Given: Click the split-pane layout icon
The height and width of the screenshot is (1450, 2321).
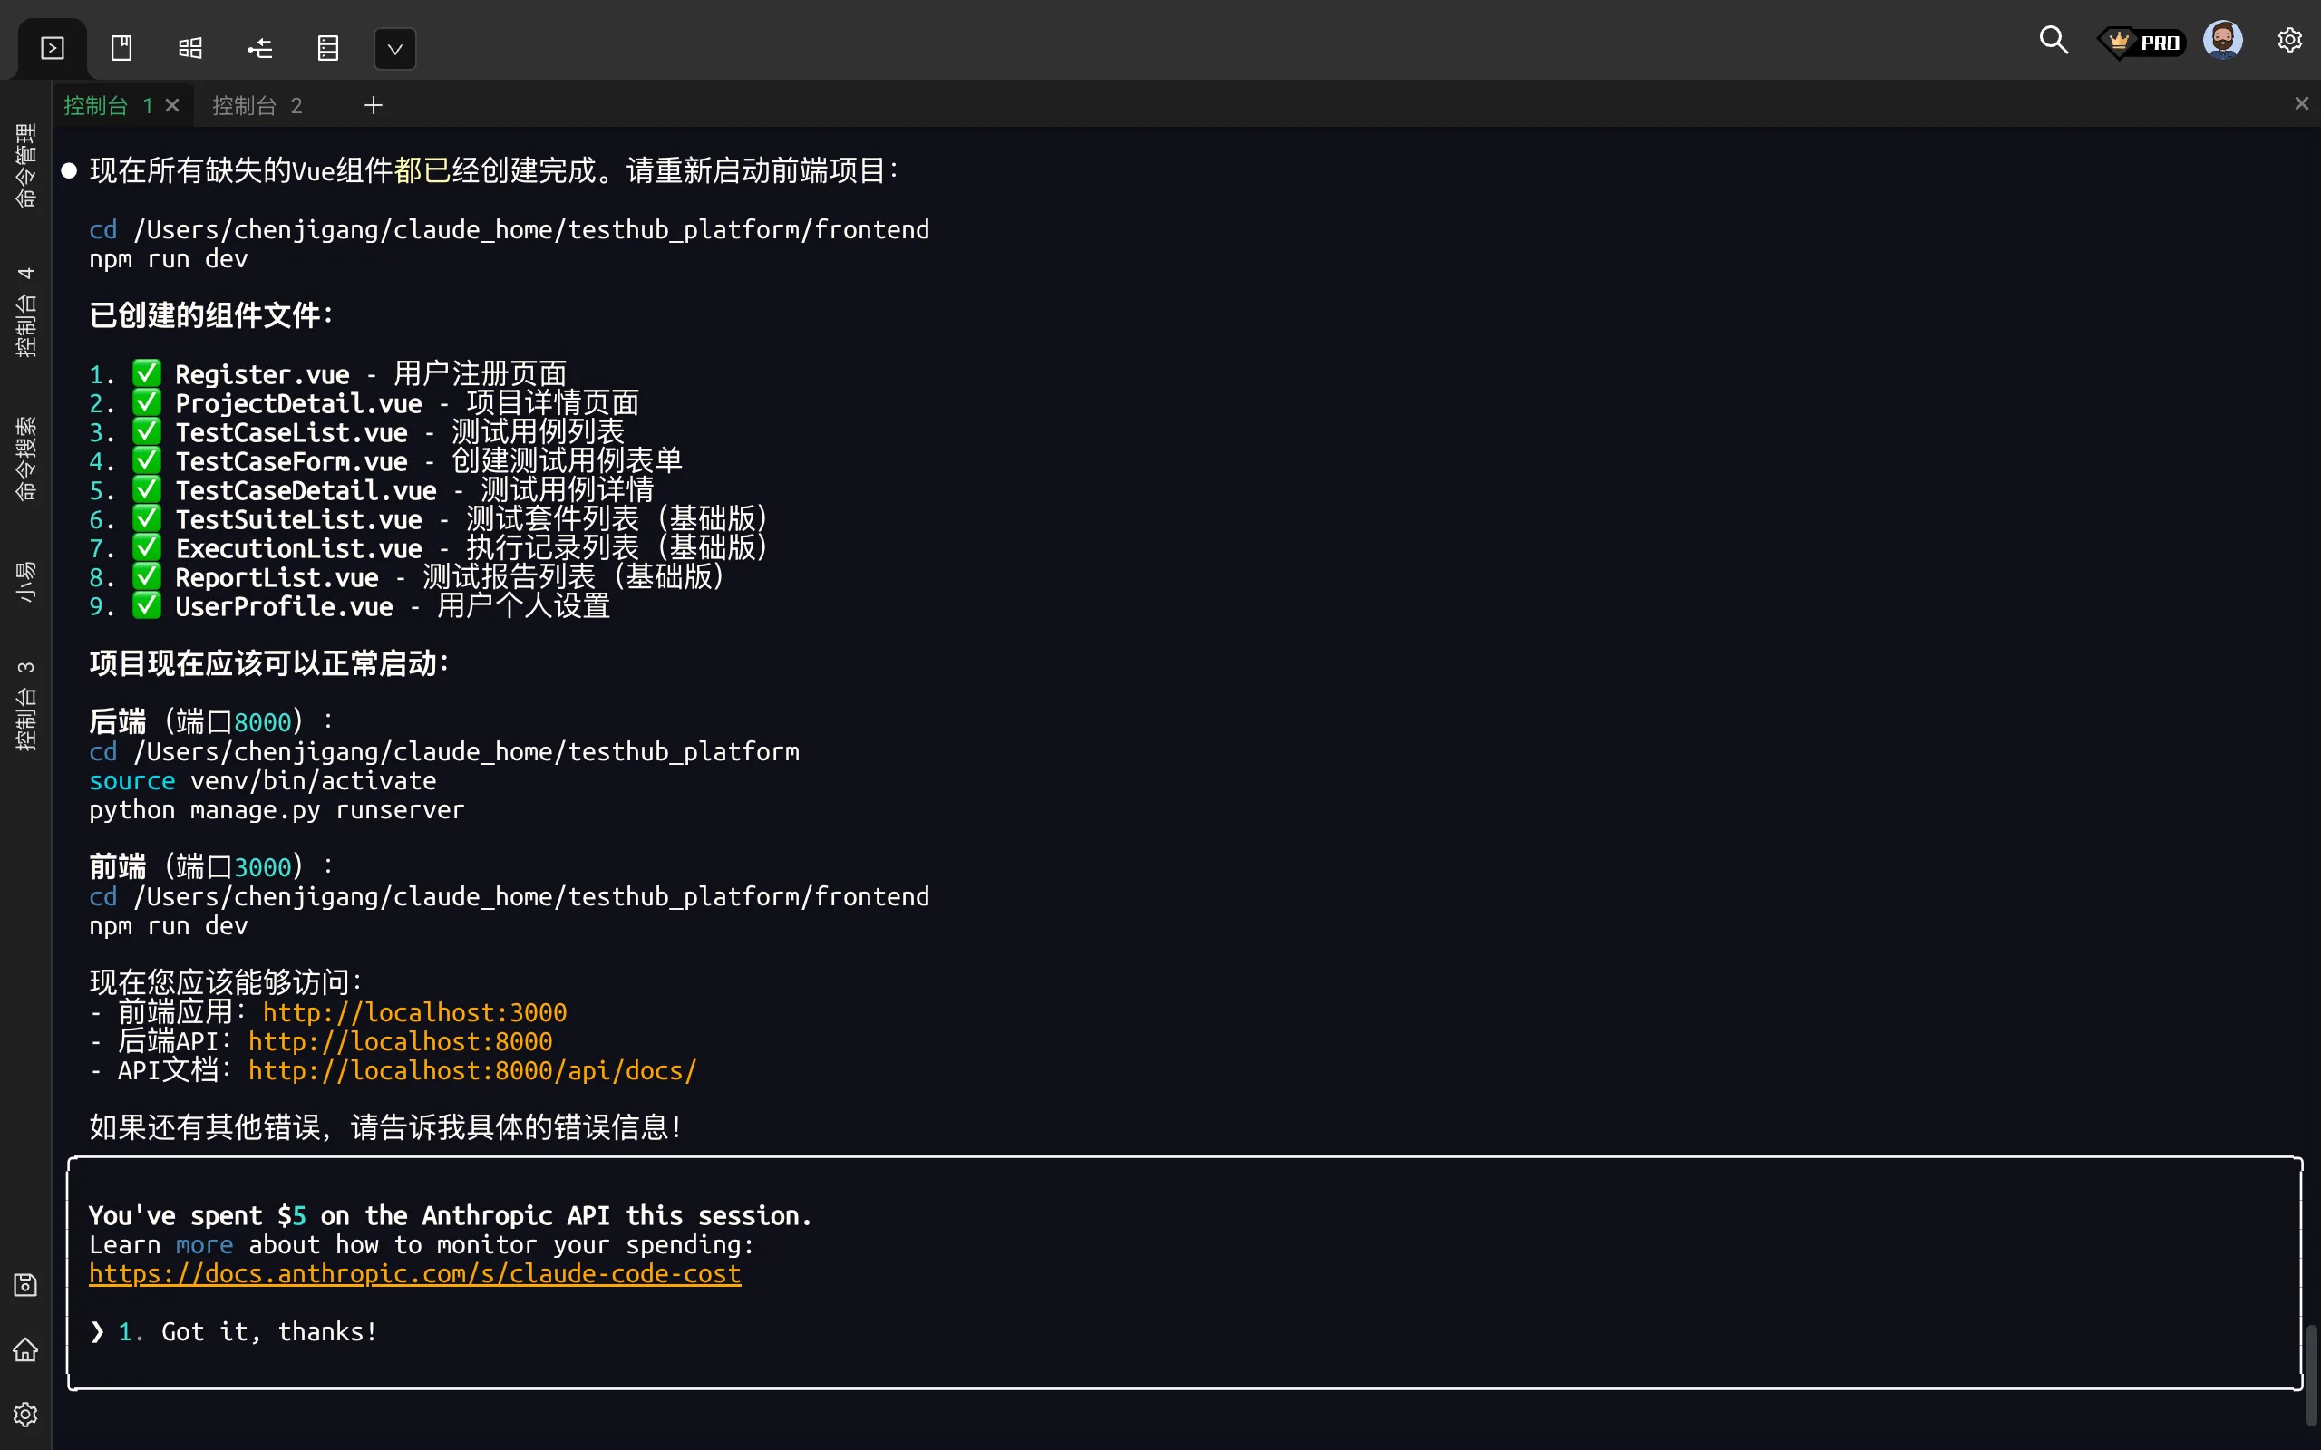Looking at the screenshot, I should 189,48.
